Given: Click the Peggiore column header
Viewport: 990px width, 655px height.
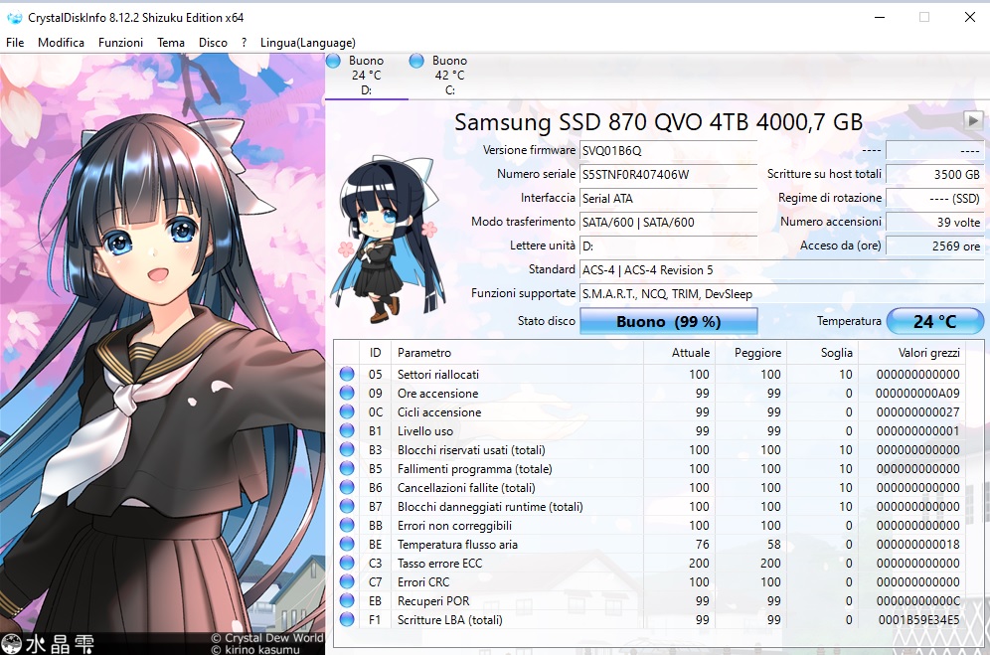Looking at the screenshot, I should point(750,353).
